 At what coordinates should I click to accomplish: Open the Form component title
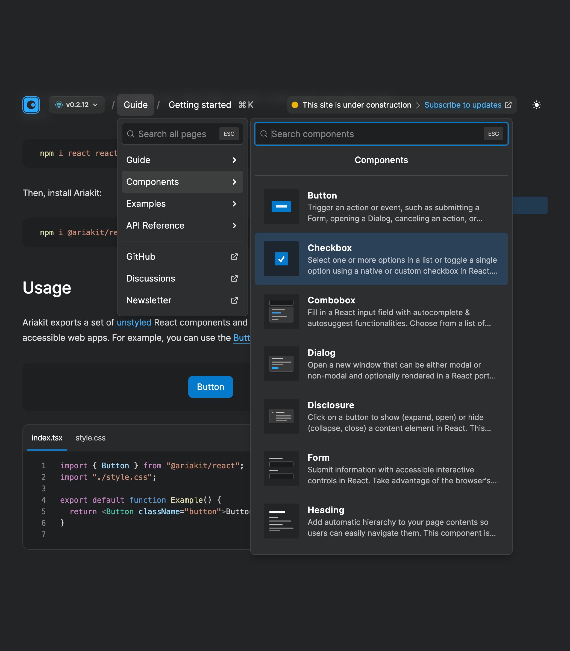[x=318, y=458]
